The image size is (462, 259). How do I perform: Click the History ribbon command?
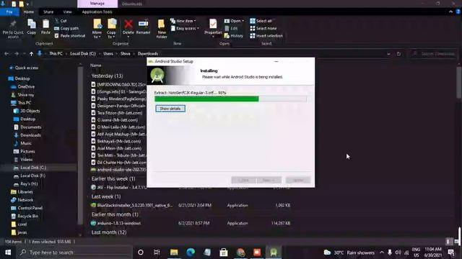point(234,36)
